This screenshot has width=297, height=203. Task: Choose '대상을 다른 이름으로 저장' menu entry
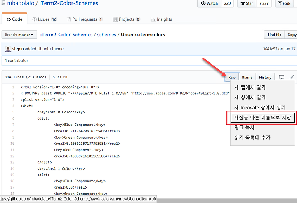[262, 118]
